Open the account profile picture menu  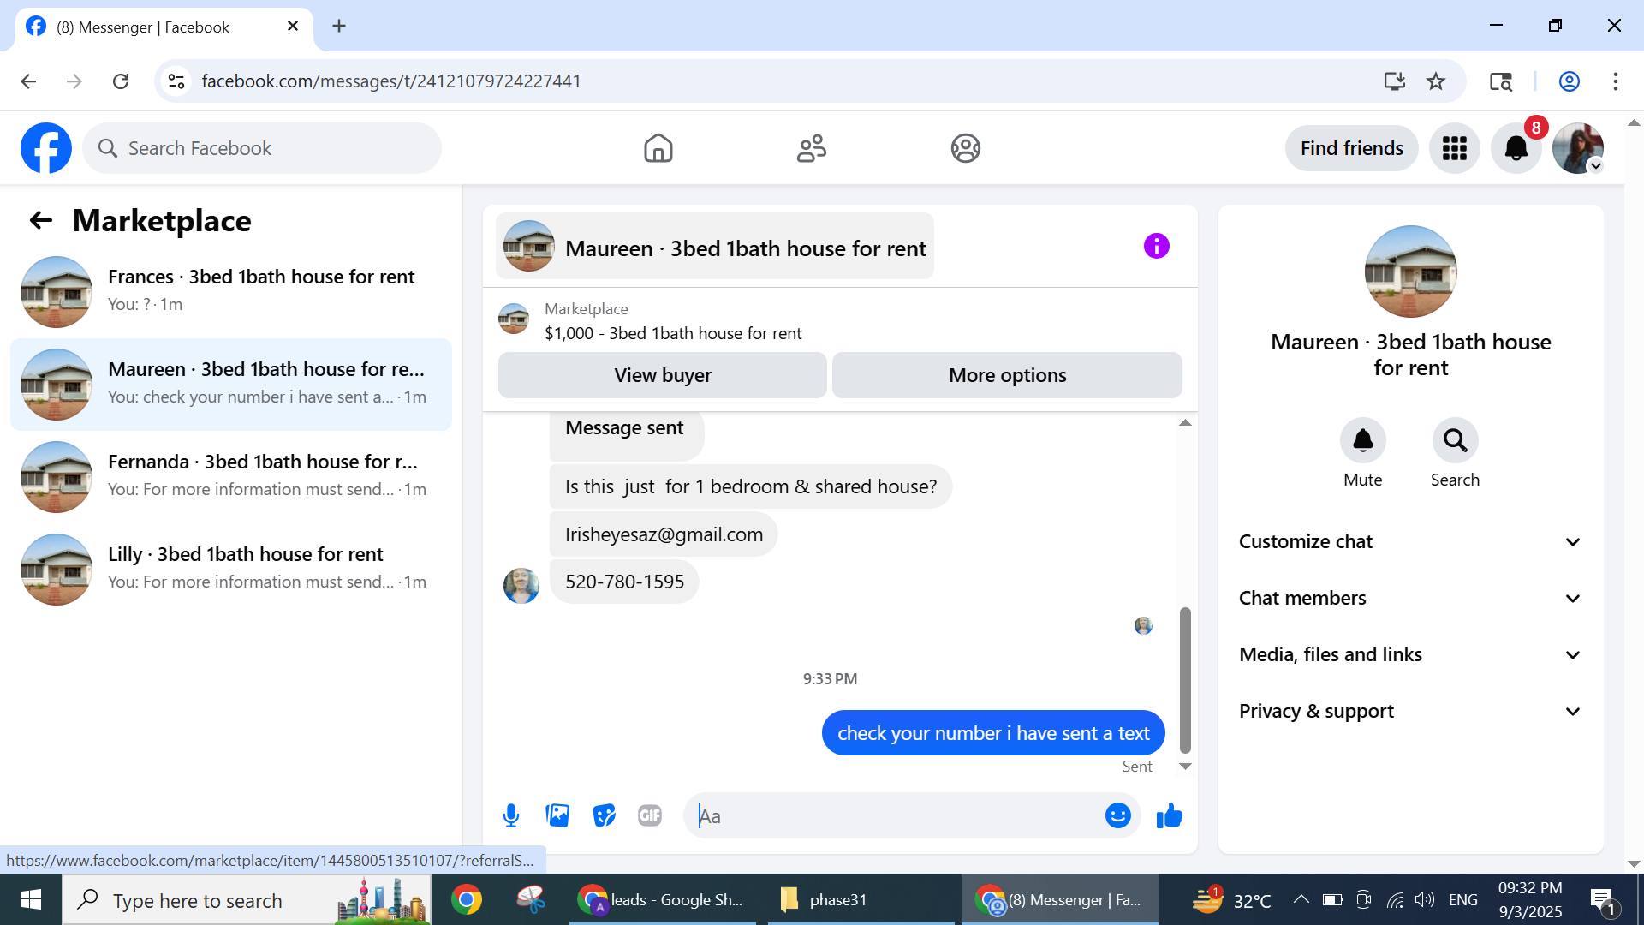point(1577,148)
